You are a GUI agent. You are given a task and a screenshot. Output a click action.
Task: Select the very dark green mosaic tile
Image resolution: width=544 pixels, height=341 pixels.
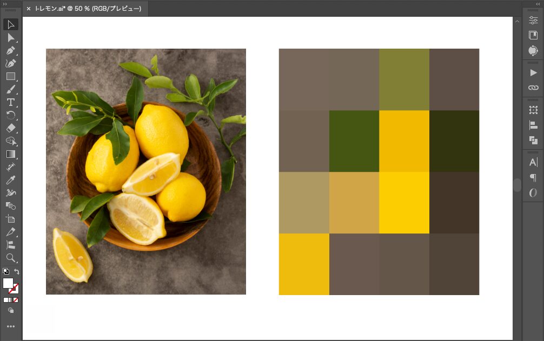(x=454, y=141)
